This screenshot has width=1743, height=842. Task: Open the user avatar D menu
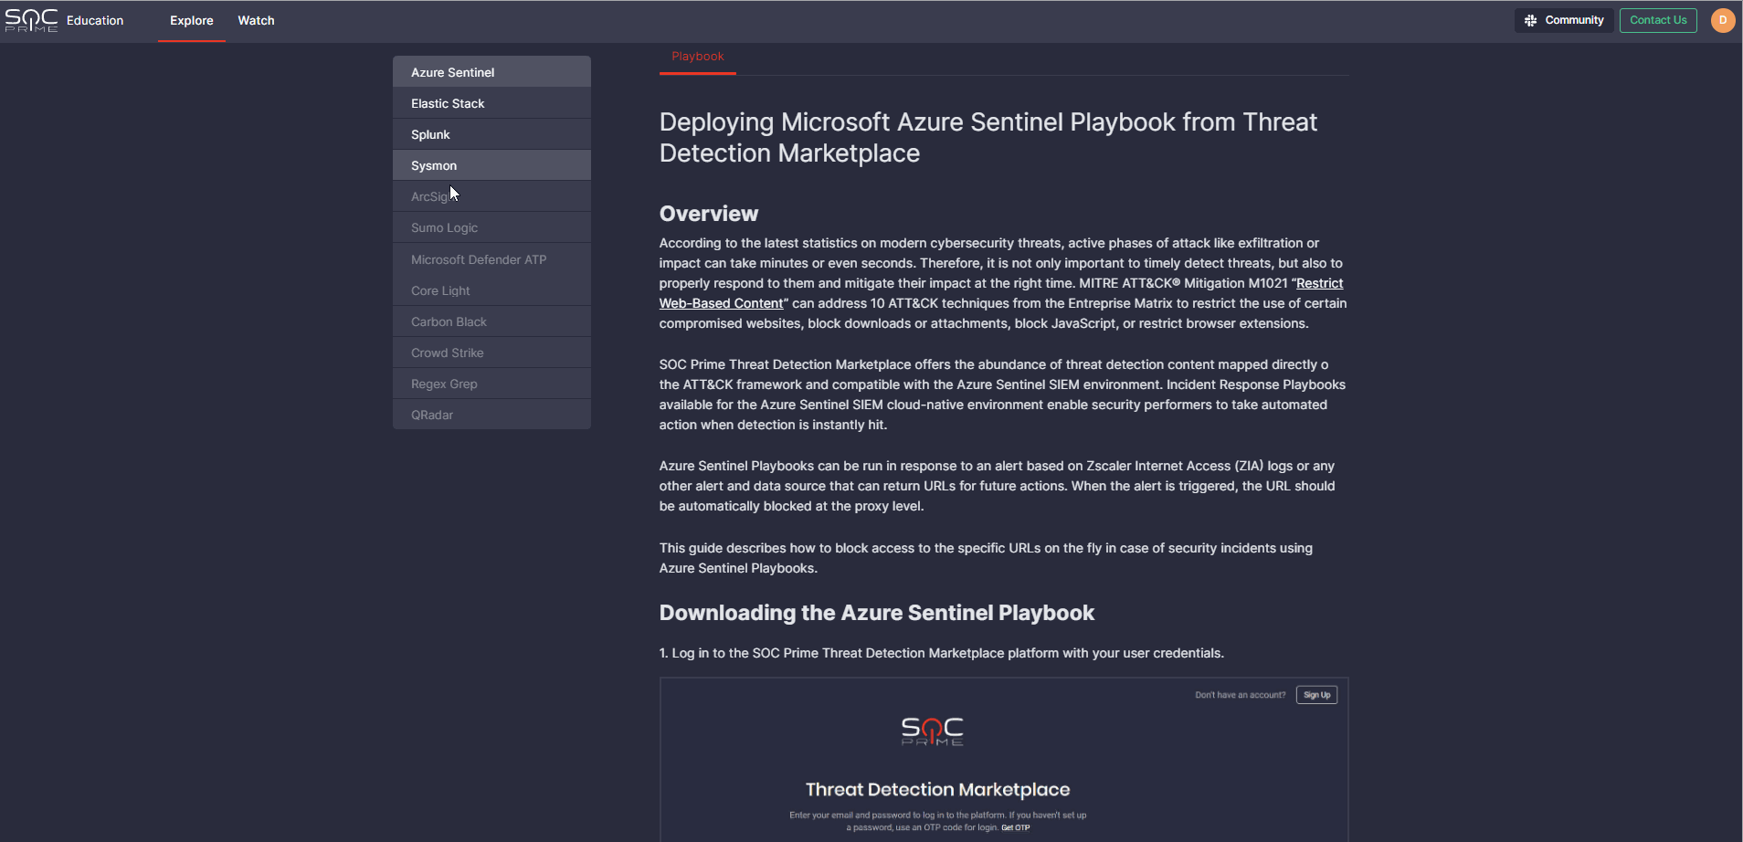click(x=1722, y=20)
